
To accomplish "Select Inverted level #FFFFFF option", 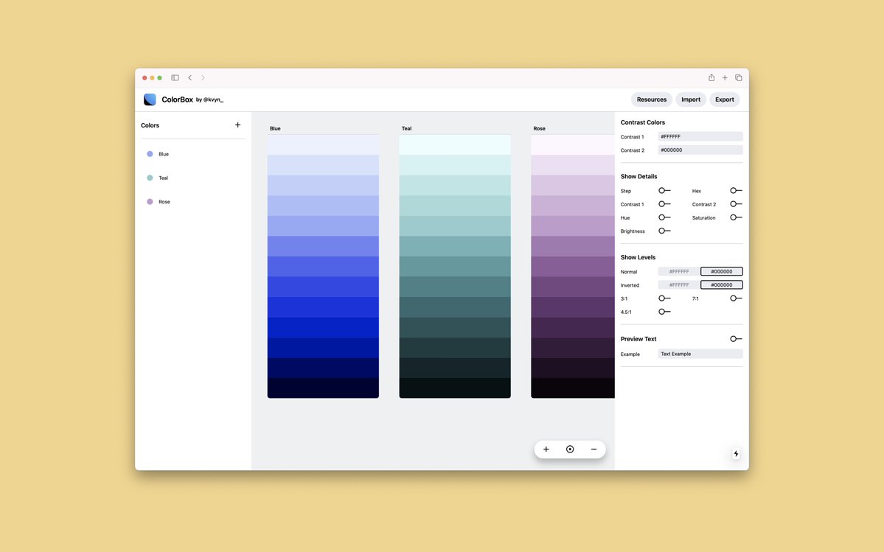I will click(x=679, y=285).
